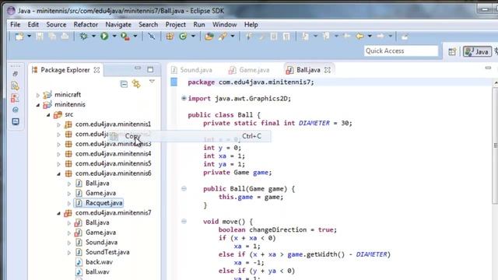The width and height of the screenshot is (498, 280).
Task: Minimize the Package Explorer view
Action: coord(138,68)
